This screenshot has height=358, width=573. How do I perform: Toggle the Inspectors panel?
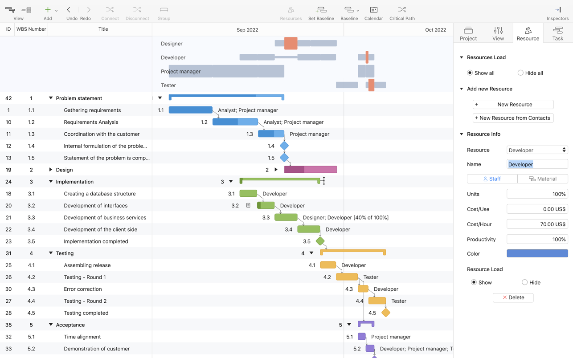[x=557, y=10]
